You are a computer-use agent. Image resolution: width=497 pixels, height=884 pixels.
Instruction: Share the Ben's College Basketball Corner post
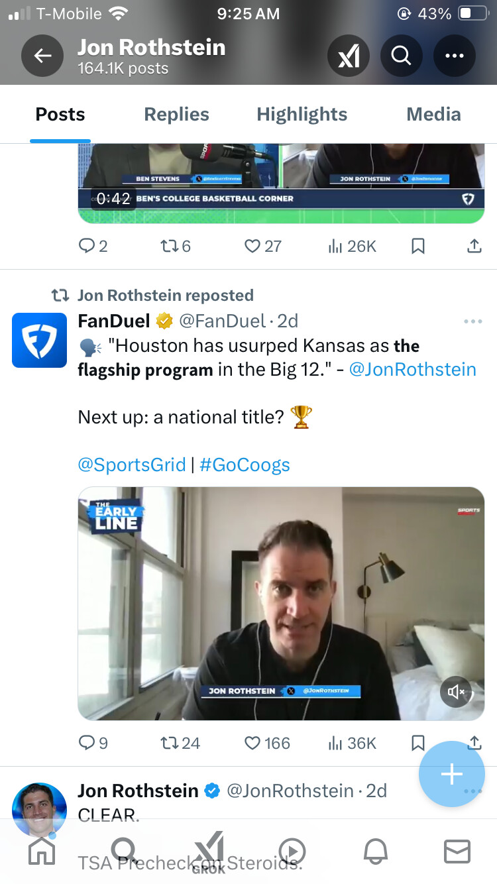(x=474, y=247)
